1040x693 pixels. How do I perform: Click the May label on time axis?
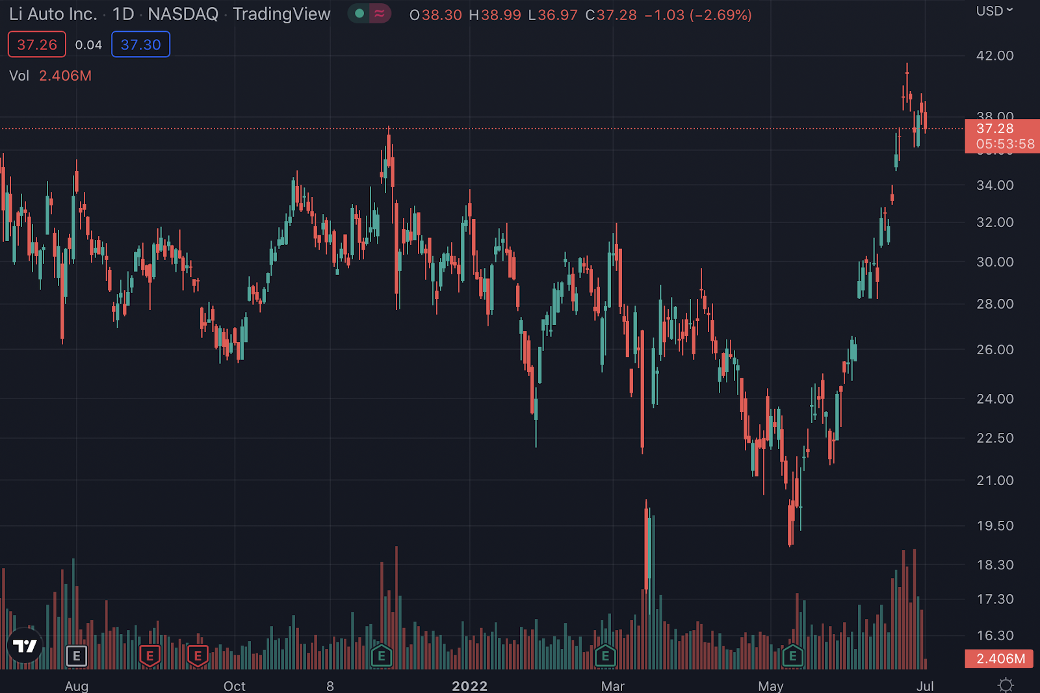(x=771, y=686)
